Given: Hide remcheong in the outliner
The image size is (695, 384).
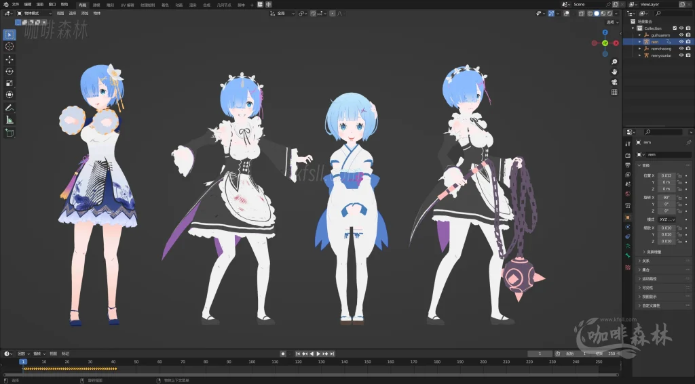Looking at the screenshot, I should 681,49.
